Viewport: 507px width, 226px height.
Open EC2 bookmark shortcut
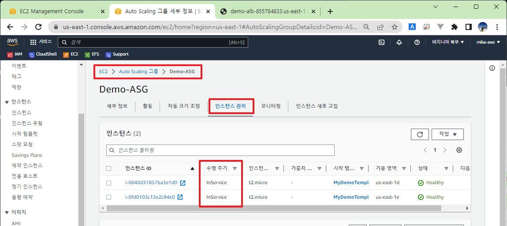click(71, 54)
